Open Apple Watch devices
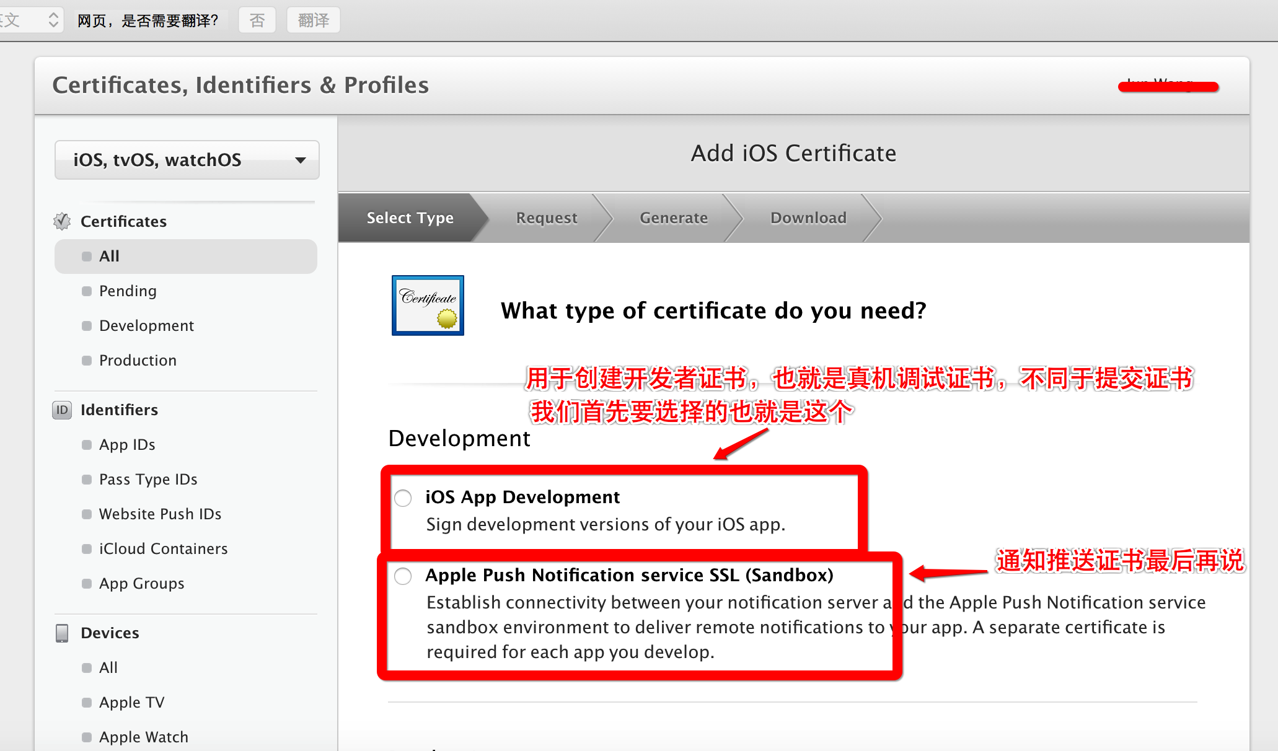 [143, 737]
